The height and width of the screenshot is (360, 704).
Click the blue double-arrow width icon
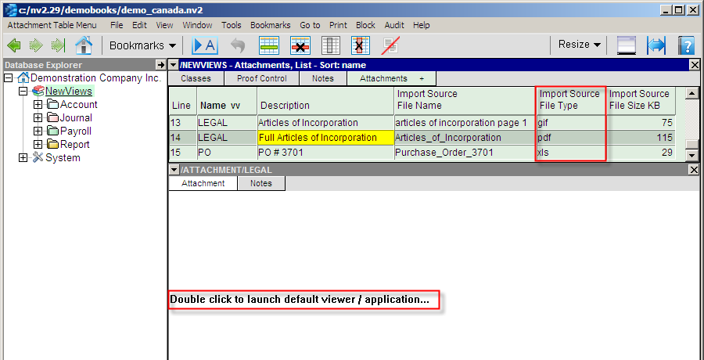point(656,45)
